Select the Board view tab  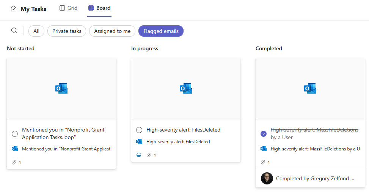(x=99, y=8)
